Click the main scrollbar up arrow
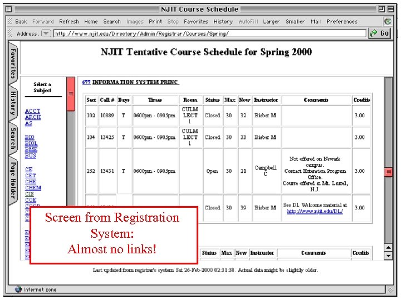This screenshot has height=300, width=401. point(389,247)
